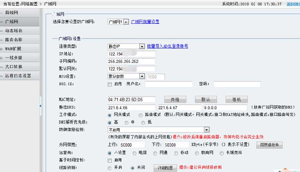
Task: Expand the 广域网1 selection dropdown
Action: [126, 22]
